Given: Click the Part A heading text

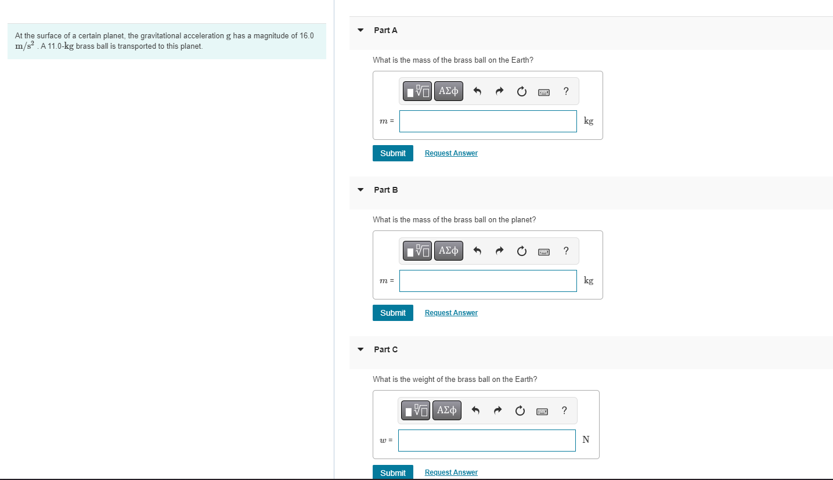Looking at the screenshot, I should coord(386,30).
